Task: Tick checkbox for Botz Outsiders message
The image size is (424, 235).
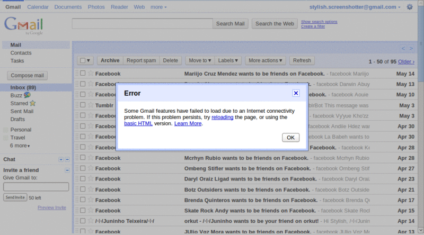Action: [83, 189]
